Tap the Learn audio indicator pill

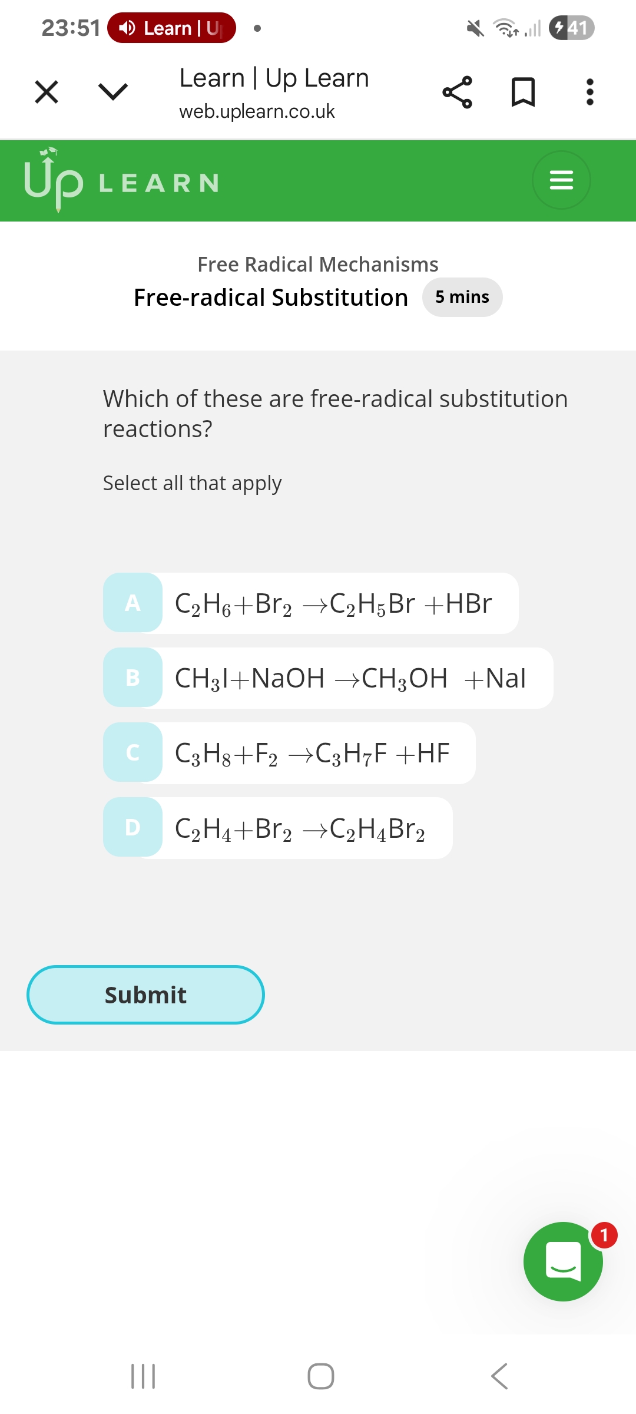tap(171, 28)
